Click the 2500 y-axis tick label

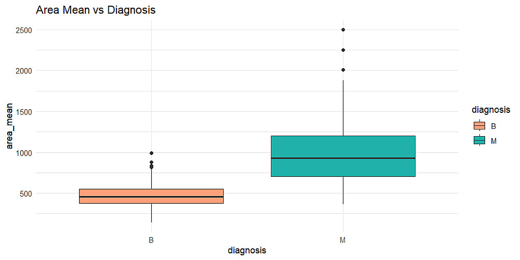point(24,30)
